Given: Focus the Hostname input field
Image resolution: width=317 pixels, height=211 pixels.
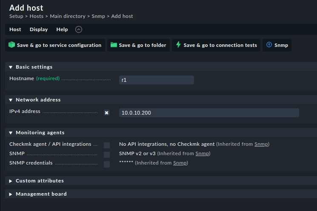Looking at the screenshot, I should pos(157,80).
